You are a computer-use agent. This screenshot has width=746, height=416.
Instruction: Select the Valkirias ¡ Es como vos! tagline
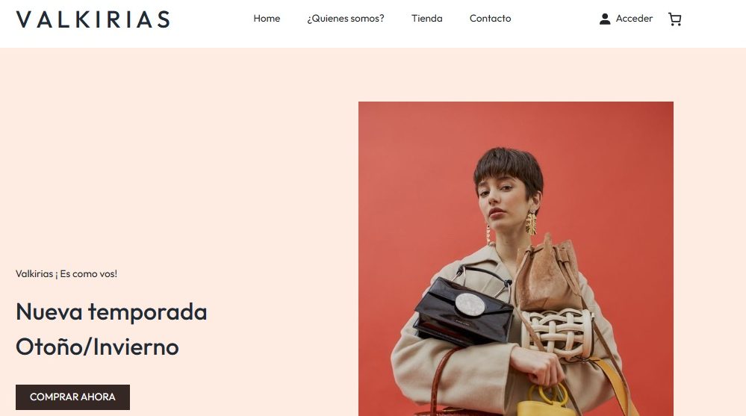coord(66,273)
